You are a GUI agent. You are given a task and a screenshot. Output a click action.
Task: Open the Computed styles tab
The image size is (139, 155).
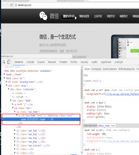96,69
